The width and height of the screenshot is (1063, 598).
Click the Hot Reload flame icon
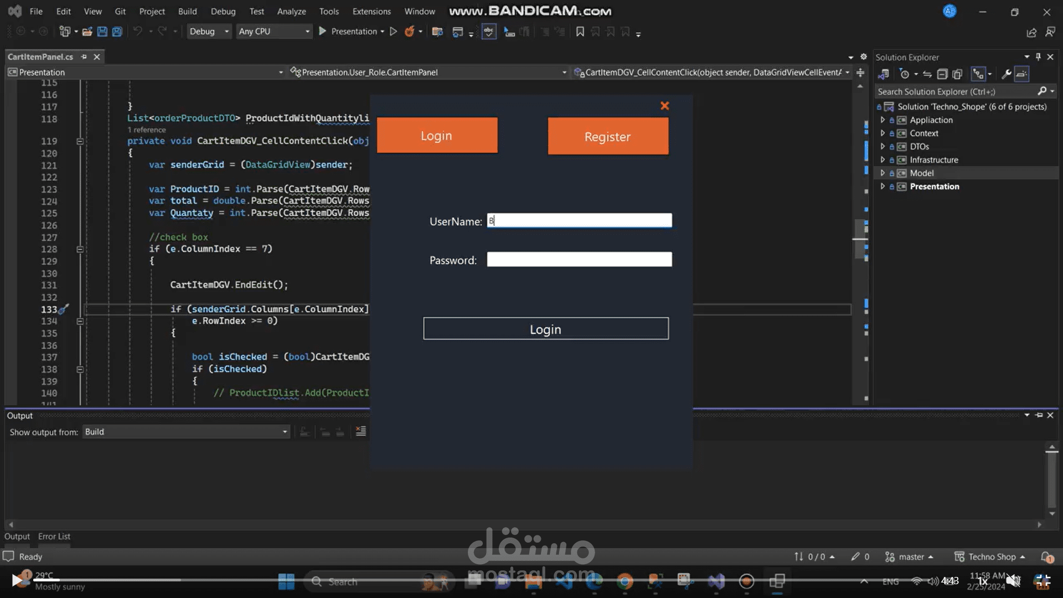point(409,32)
